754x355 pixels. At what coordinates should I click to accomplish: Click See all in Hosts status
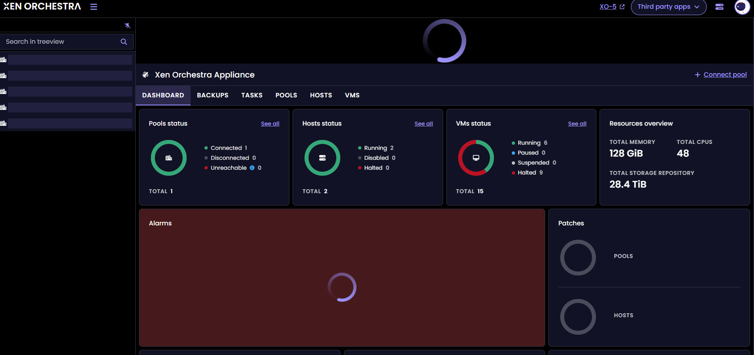pyautogui.click(x=424, y=124)
